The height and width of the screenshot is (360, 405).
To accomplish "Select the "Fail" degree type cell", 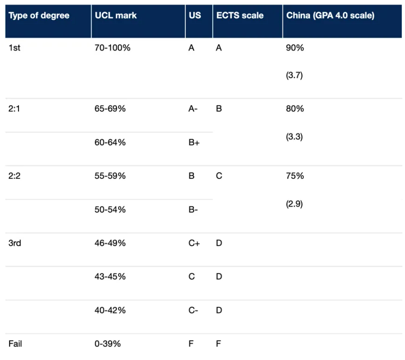I will coord(15,344).
